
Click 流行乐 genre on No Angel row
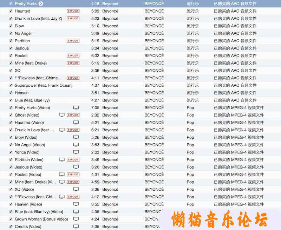click(x=192, y=33)
